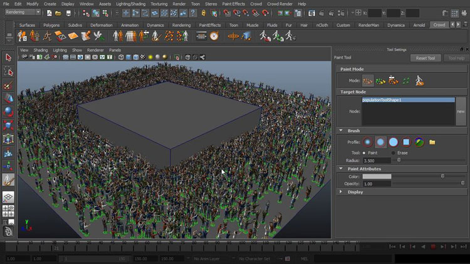Click the new button beside Node list
This screenshot has width=470, height=264.
461,111
